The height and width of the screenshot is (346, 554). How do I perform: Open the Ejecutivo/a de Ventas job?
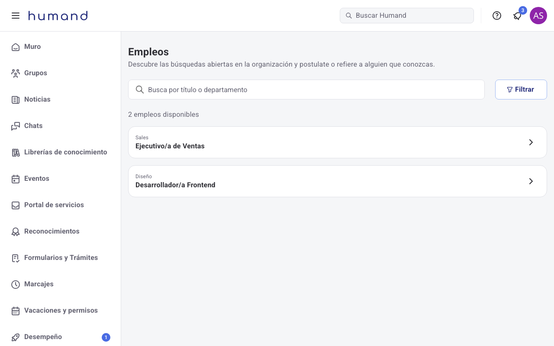[x=338, y=142]
